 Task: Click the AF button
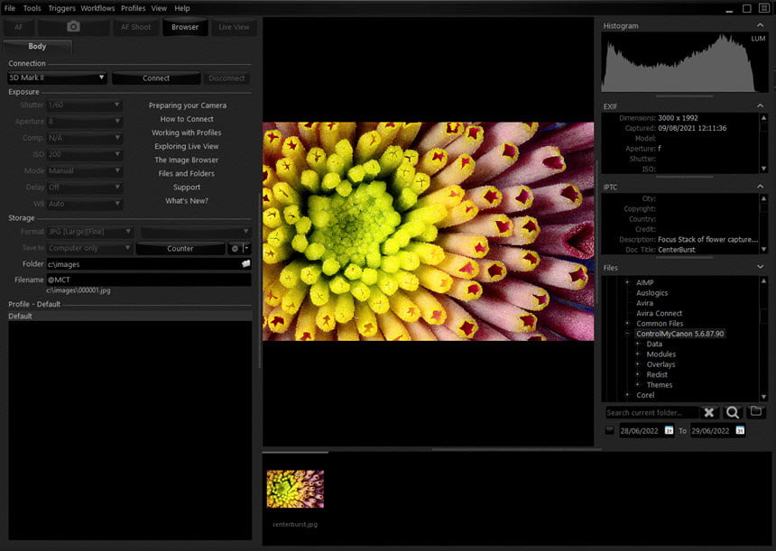(18, 27)
